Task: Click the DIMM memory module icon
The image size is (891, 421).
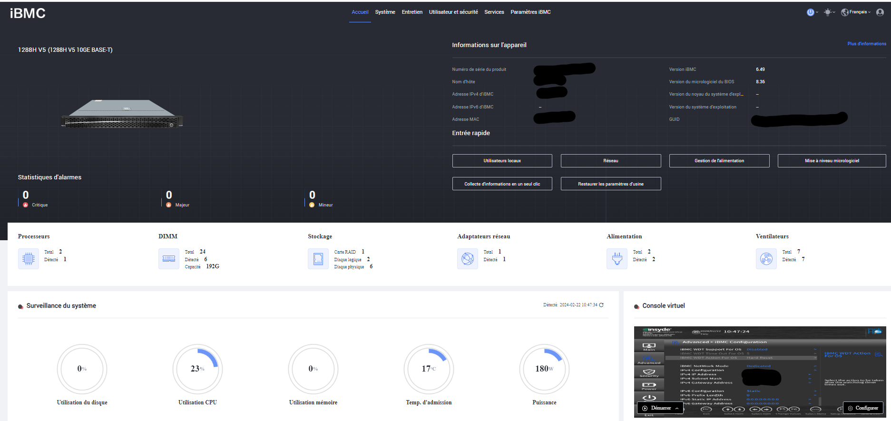Action: 169,259
